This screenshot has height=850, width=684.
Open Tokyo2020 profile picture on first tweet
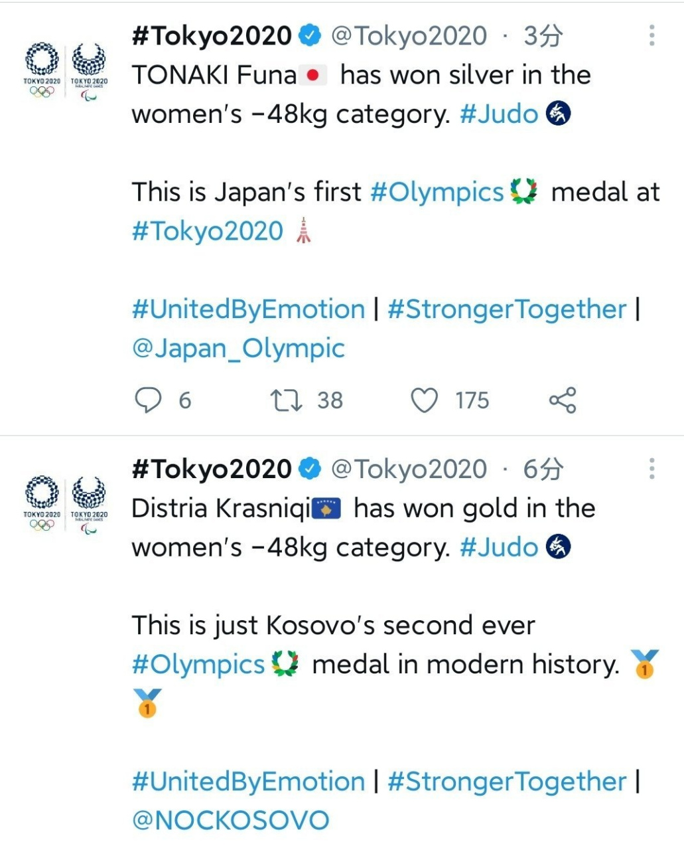[66, 71]
